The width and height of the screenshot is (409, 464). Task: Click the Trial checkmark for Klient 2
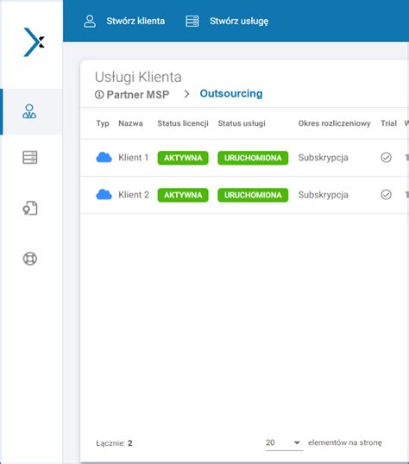(x=387, y=195)
